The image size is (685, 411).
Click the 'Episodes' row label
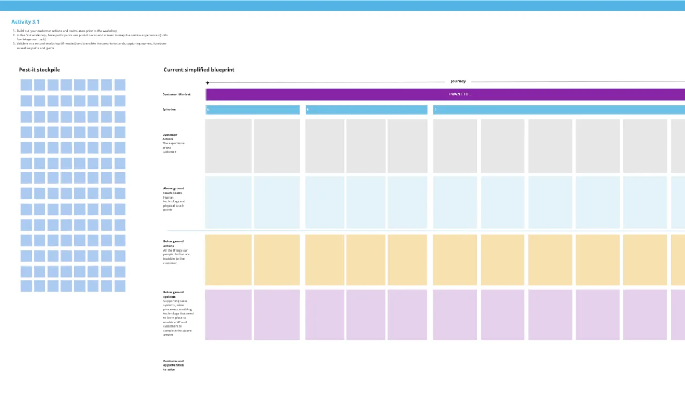[169, 109]
